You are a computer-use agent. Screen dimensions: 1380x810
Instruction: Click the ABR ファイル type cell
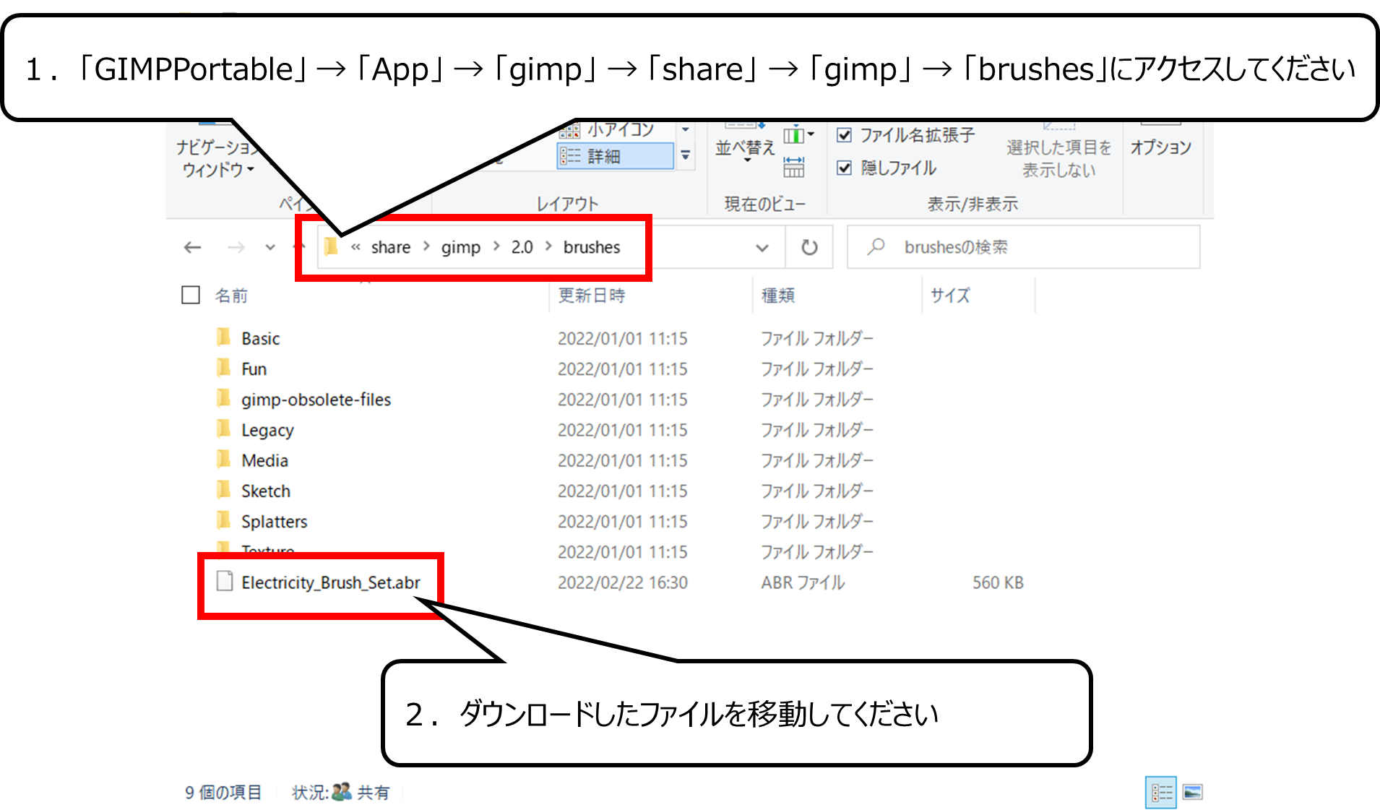coord(803,582)
